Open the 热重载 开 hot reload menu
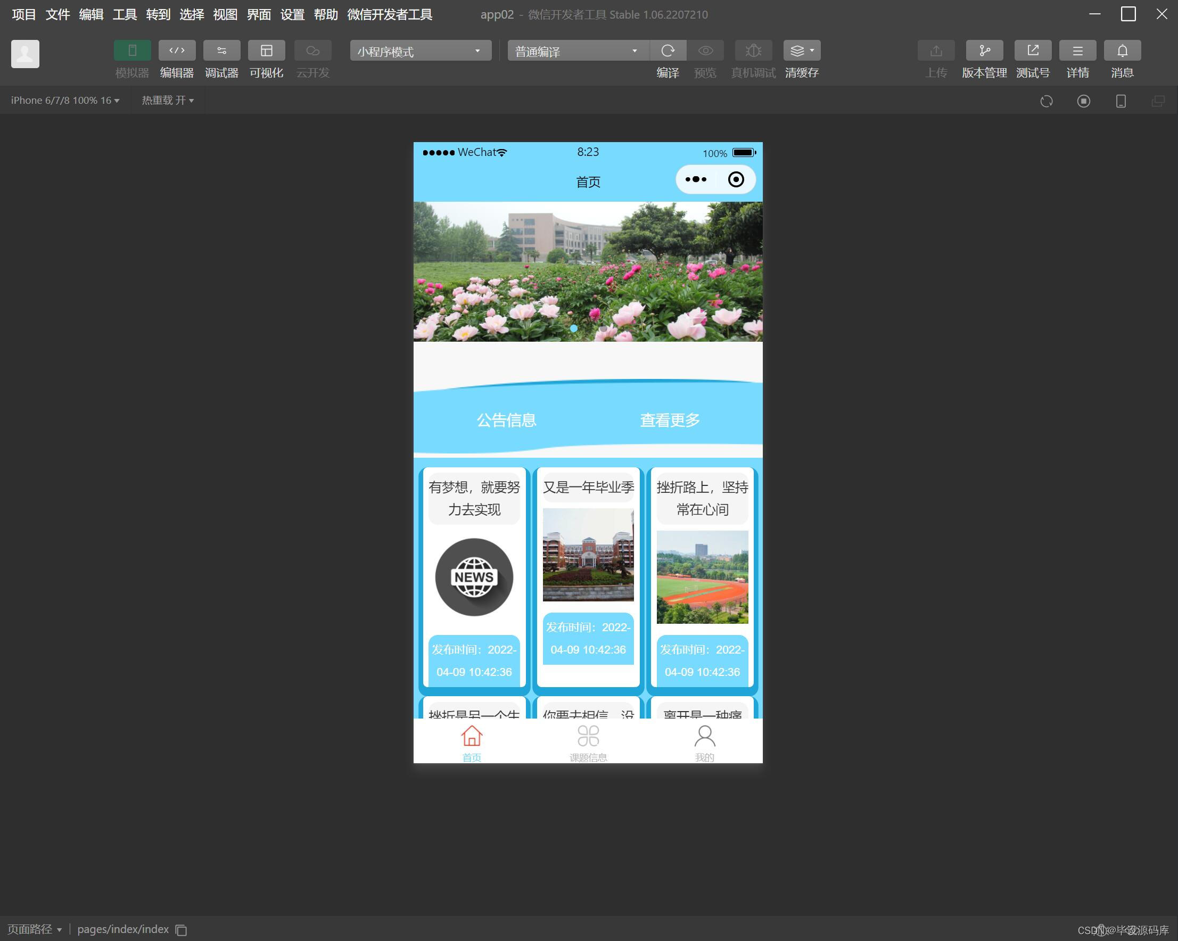Viewport: 1178px width, 941px height. (x=168, y=101)
